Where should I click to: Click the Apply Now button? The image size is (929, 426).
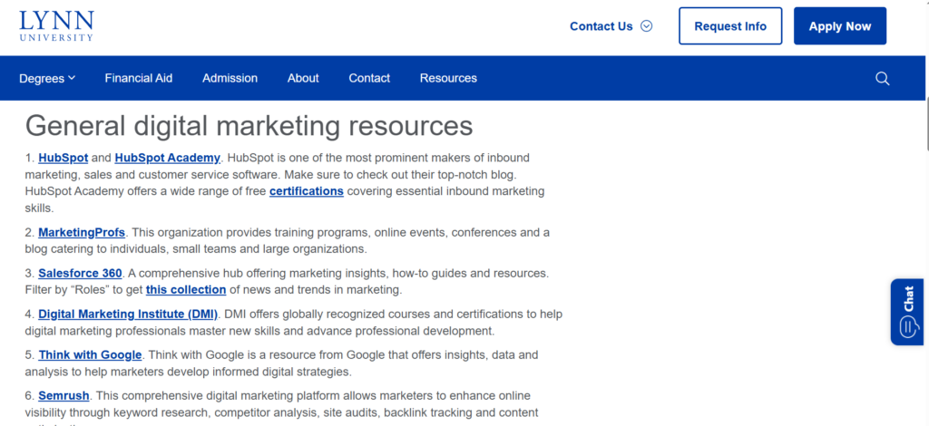840,26
